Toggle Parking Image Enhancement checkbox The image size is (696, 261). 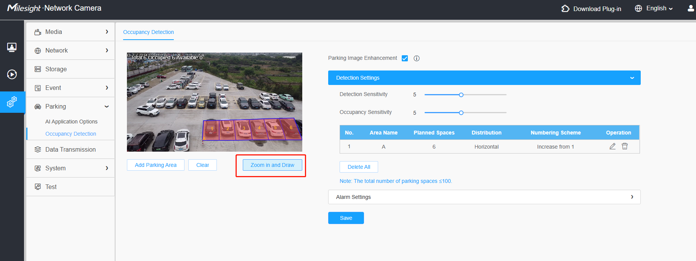point(405,58)
